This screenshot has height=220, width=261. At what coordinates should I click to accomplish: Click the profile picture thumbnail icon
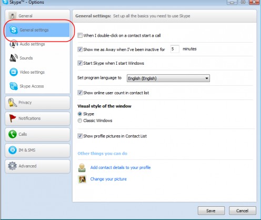click(x=82, y=179)
